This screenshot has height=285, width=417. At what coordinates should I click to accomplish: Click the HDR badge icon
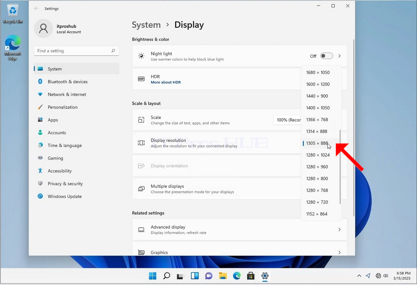[x=141, y=79]
